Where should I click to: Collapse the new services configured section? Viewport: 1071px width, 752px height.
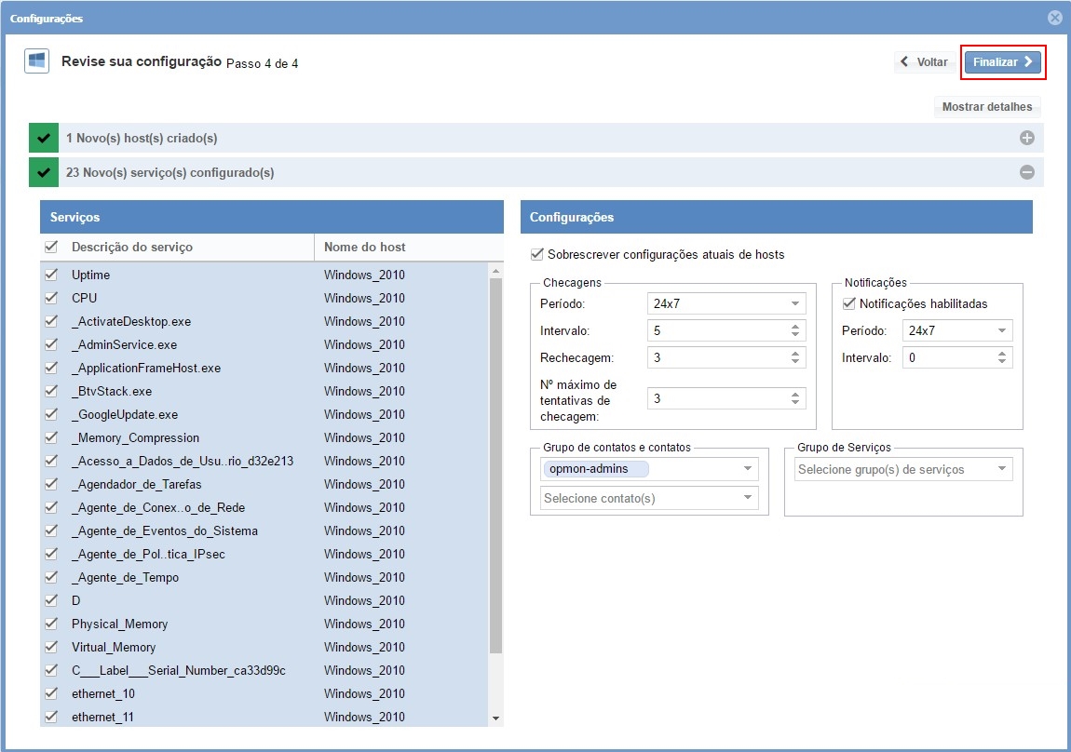point(1026,172)
